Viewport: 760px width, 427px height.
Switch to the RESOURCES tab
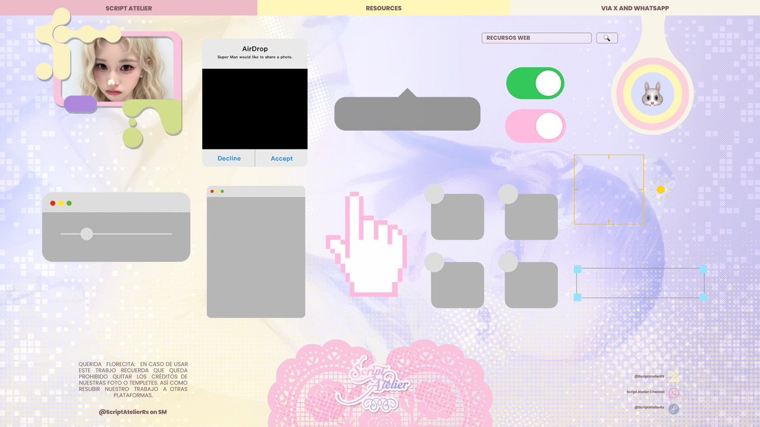click(383, 8)
